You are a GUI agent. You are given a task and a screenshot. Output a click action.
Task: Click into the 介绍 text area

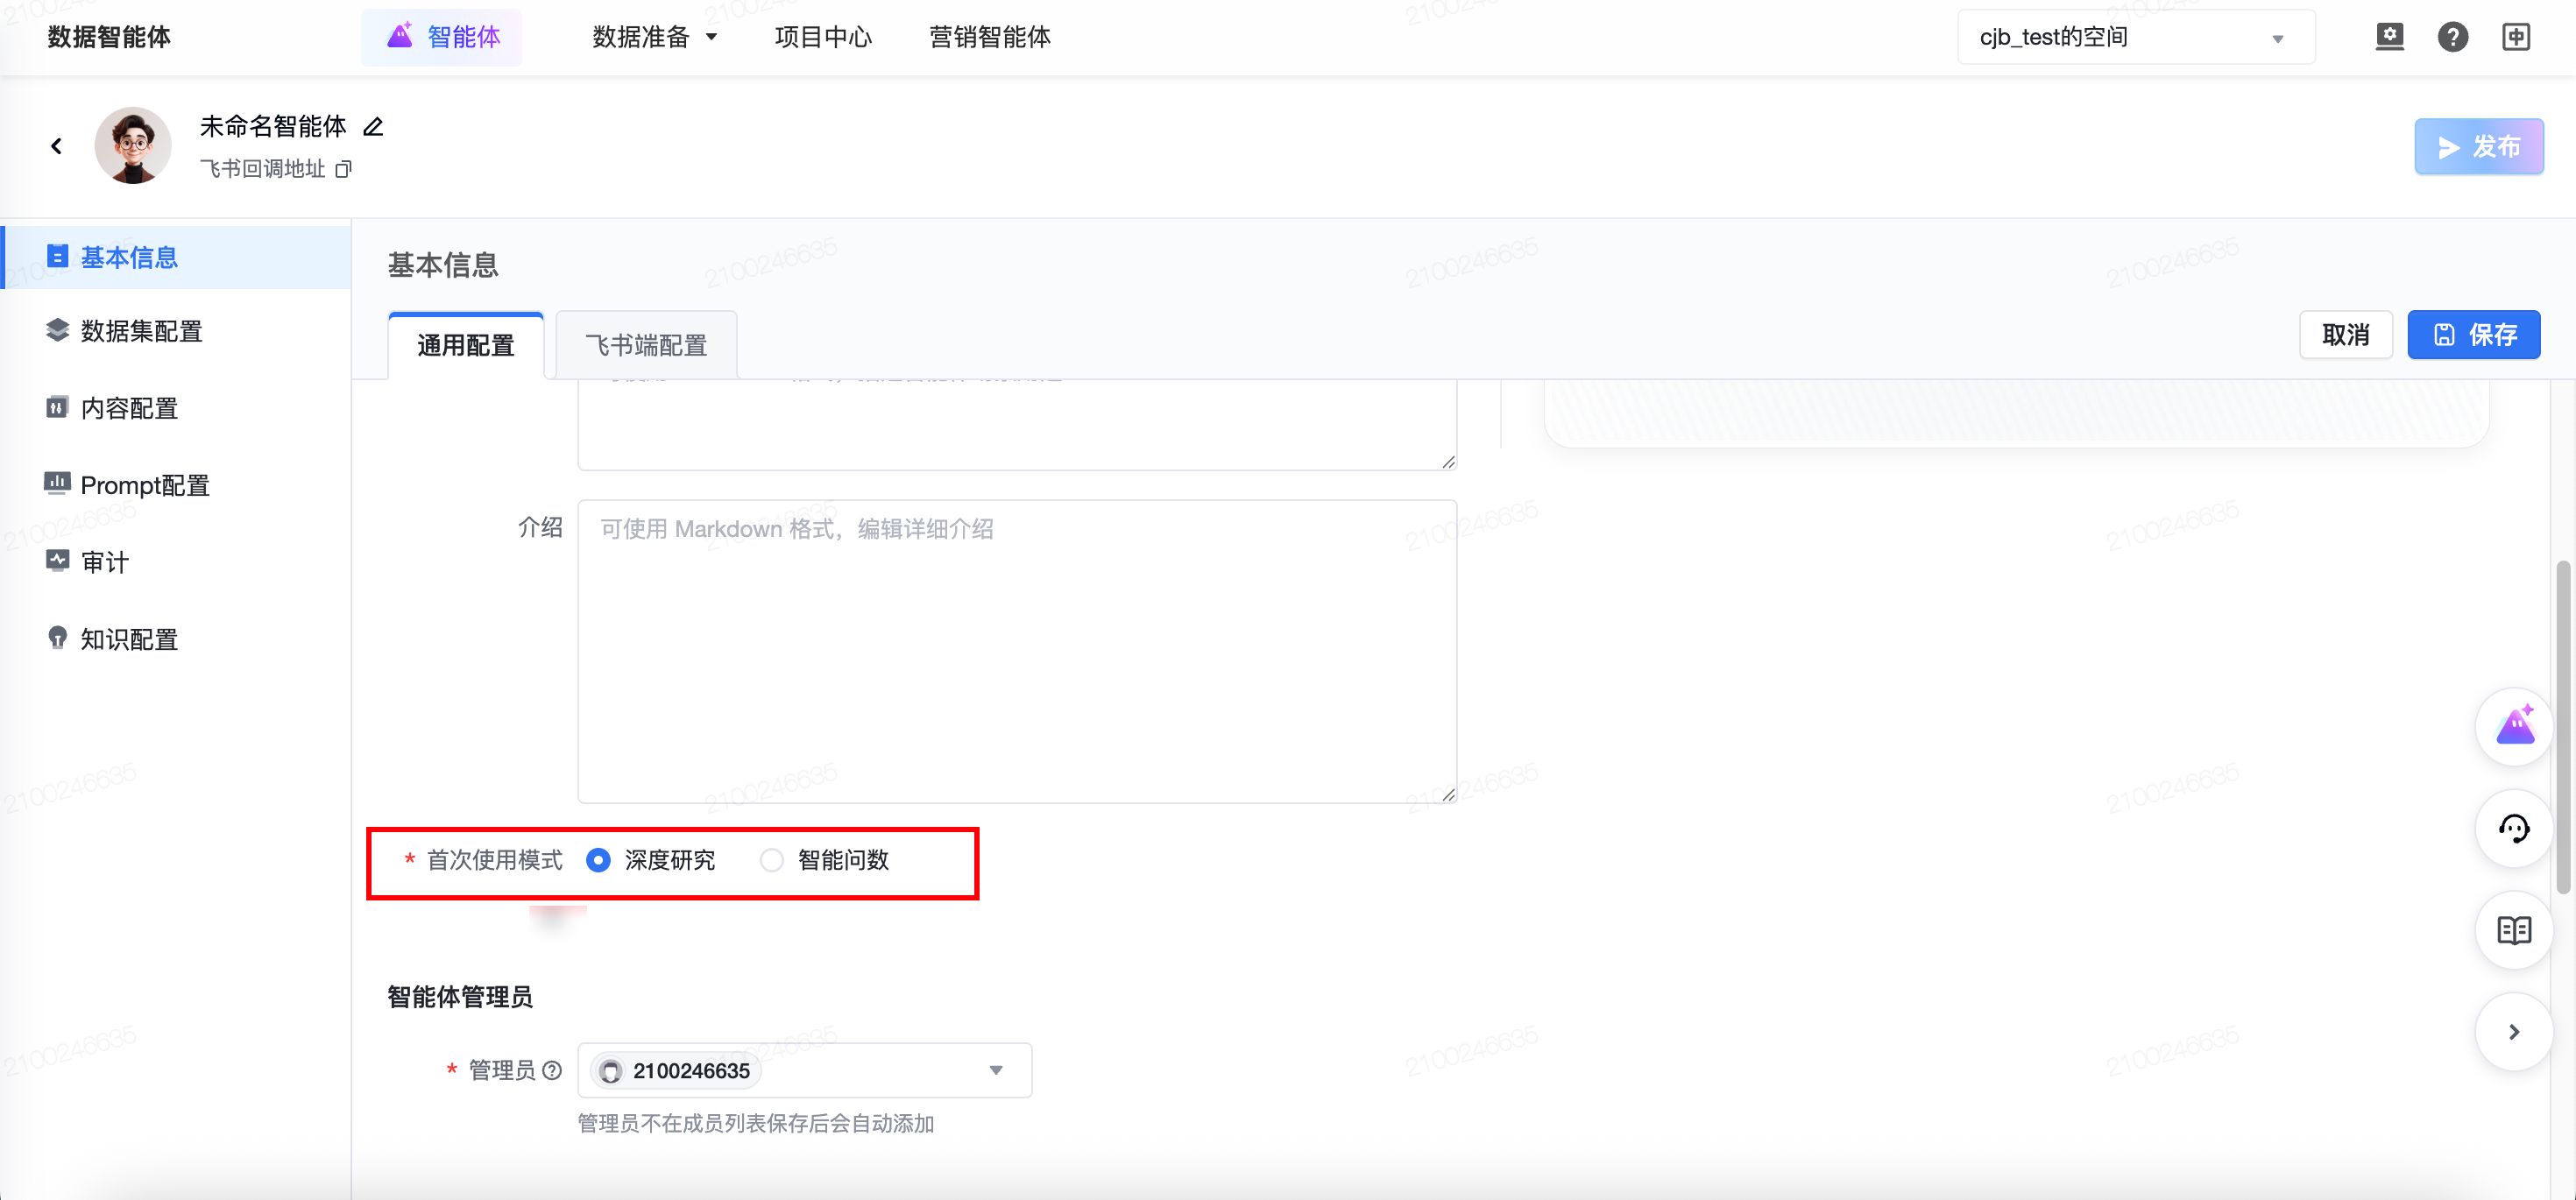click(x=1016, y=650)
